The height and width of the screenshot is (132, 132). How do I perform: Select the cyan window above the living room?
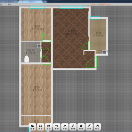pyautogui.click(x=71, y=7)
